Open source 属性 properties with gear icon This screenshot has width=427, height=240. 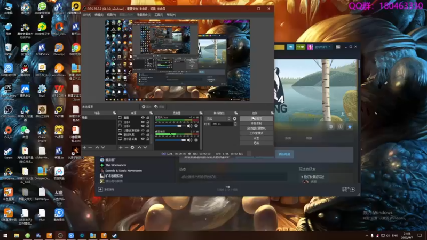pyautogui.click(x=146, y=107)
